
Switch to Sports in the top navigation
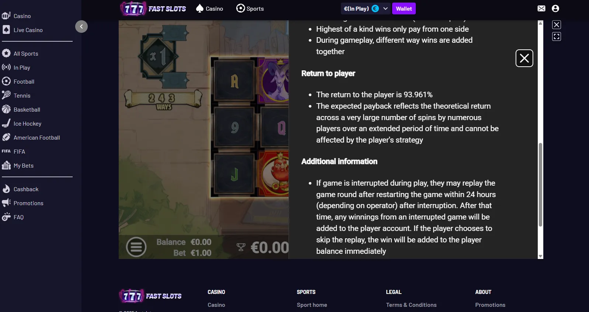click(250, 8)
